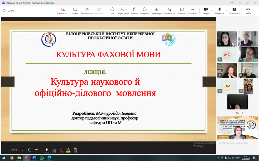Screen dimensions: 259x161
Task: Select the yellow highlighter tool
Action: point(68,150)
